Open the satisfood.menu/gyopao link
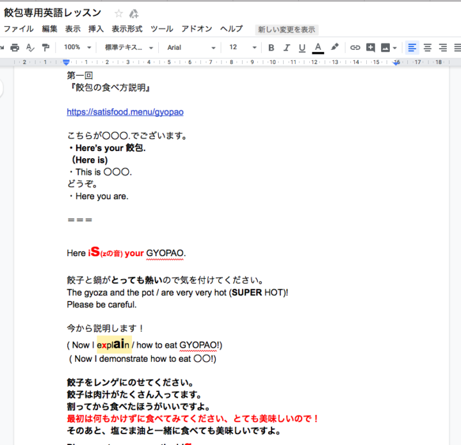Viewport: 461px width, 445px height. (125, 111)
